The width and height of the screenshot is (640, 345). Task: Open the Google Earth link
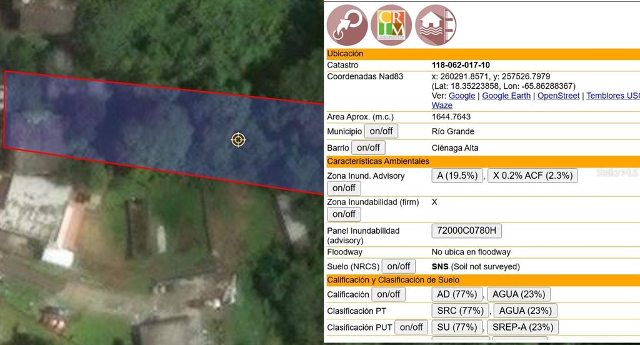(506, 96)
